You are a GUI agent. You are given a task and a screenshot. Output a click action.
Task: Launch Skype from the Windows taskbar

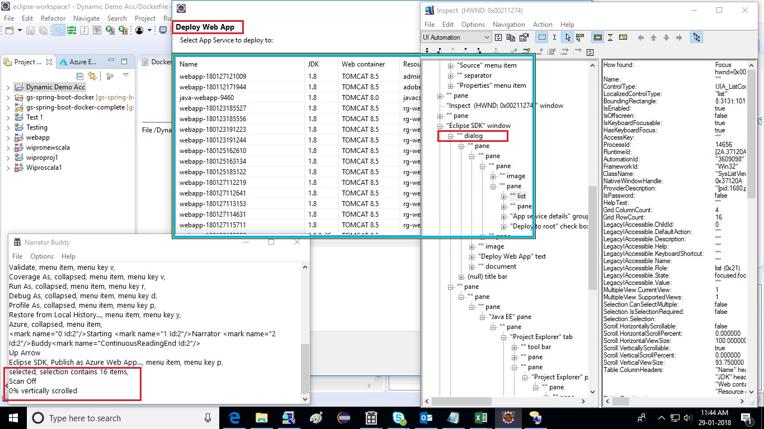click(x=399, y=417)
